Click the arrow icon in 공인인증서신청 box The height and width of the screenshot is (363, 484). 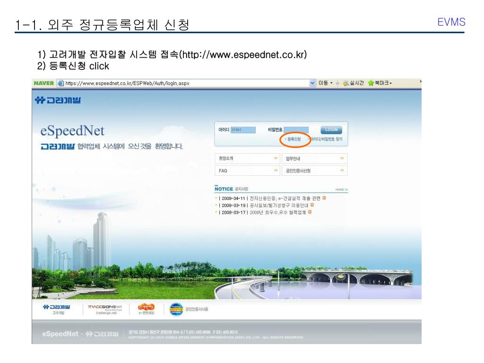[342, 170]
